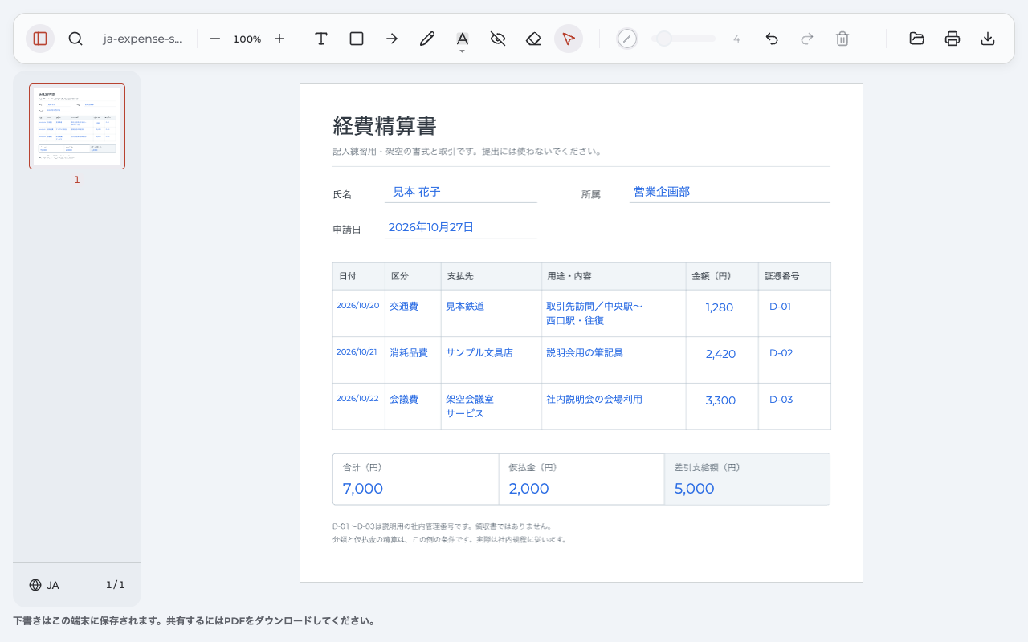This screenshot has height=642, width=1028.
Task: Click the total value 7,000
Action: point(363,489)
